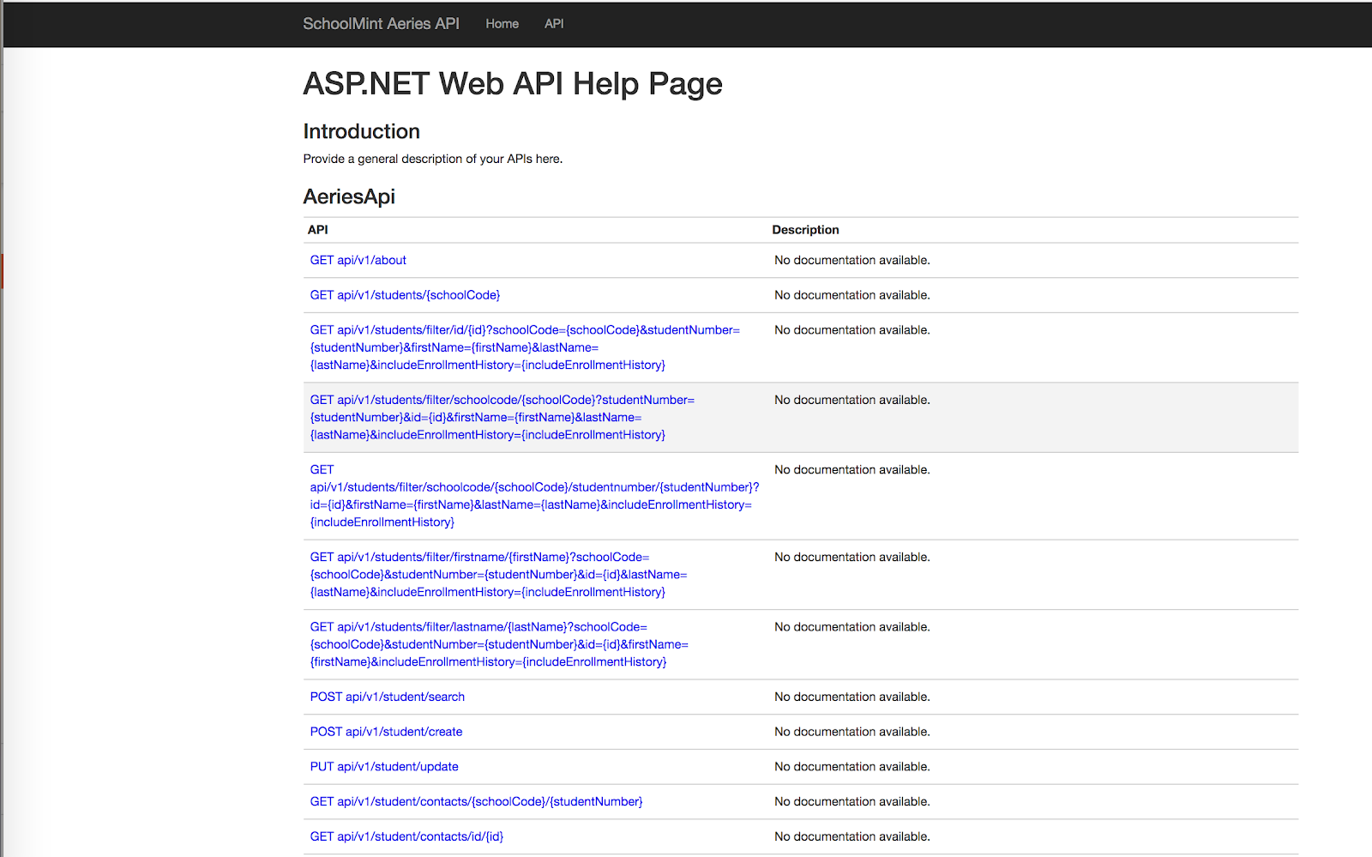Go to Home in the navbar
1372x857 pixels.
502,24
